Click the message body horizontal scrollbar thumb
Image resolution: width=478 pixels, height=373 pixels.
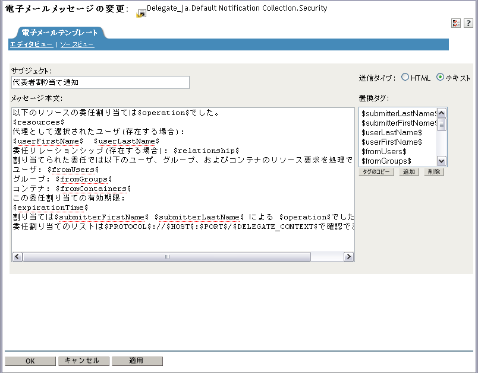166,257
